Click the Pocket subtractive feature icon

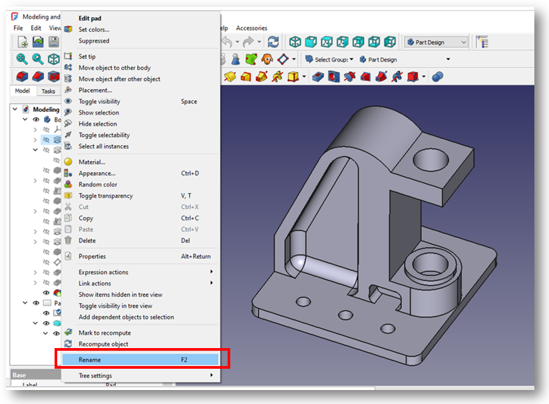click(x=318, y=77)
